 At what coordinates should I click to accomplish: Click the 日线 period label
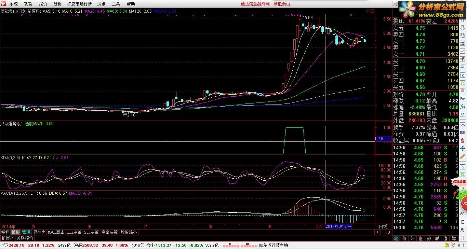[383, 226]
